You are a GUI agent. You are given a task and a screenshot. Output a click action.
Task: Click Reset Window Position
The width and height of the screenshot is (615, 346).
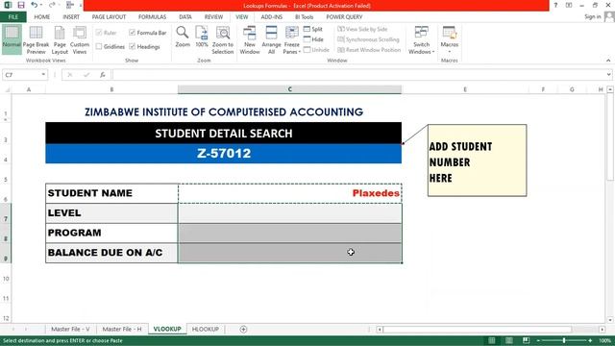click(369, 50)
